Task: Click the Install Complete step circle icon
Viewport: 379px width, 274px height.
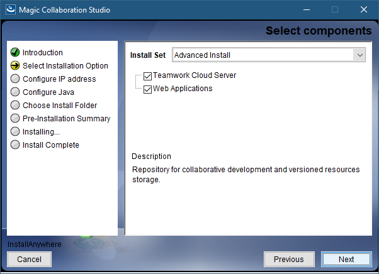Action: [15, 145]
